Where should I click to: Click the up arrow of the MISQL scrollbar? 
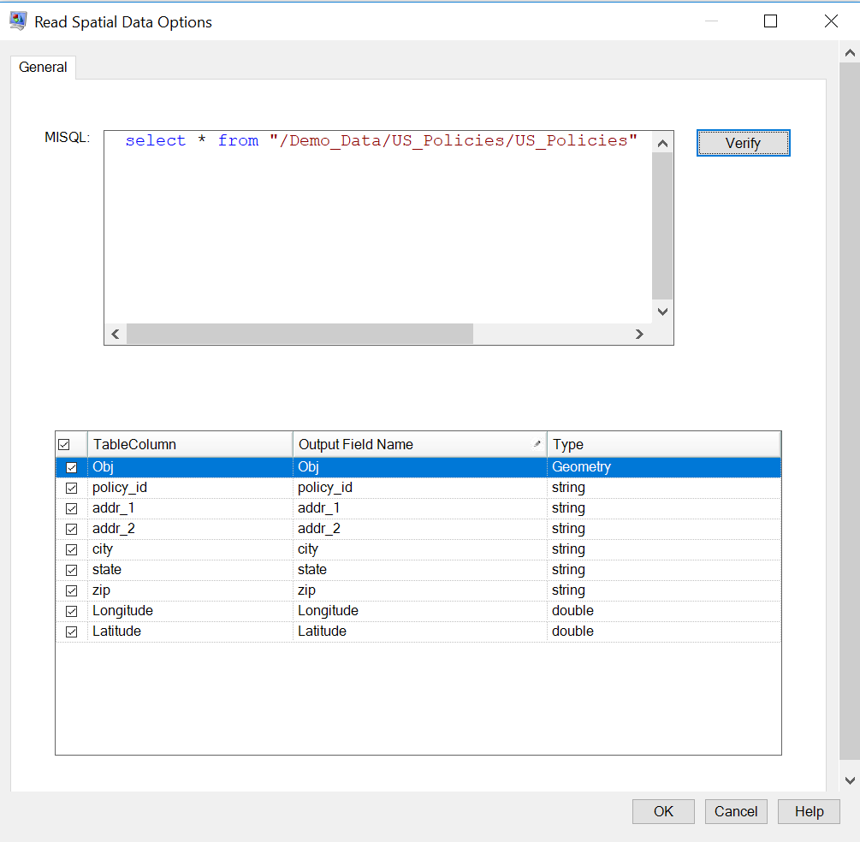click(662, 143)
